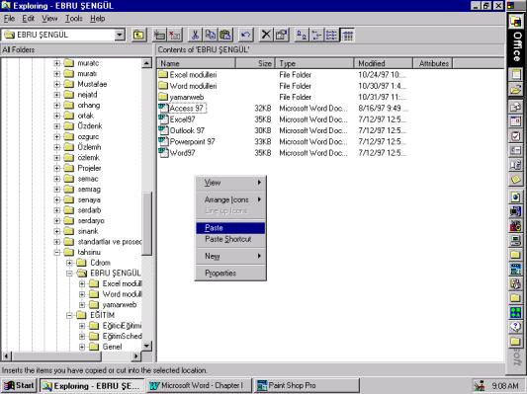Viewport: 527px width, 394px height.
Task: Choose Properties in the context menu
Action: coord(230,274)
